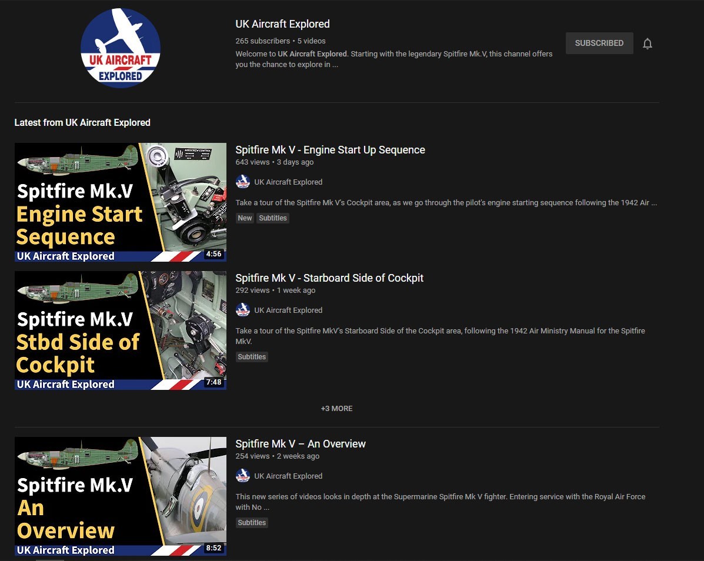Open the An Overview video thumbnail
This screenshot has width=704, height=561.
(121, 496)
